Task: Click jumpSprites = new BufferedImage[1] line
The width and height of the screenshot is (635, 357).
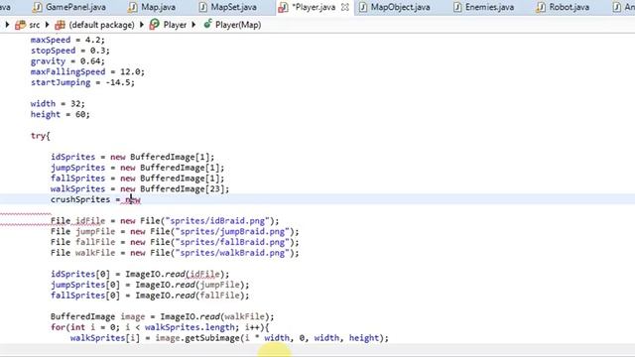Action: click(137, 168)
